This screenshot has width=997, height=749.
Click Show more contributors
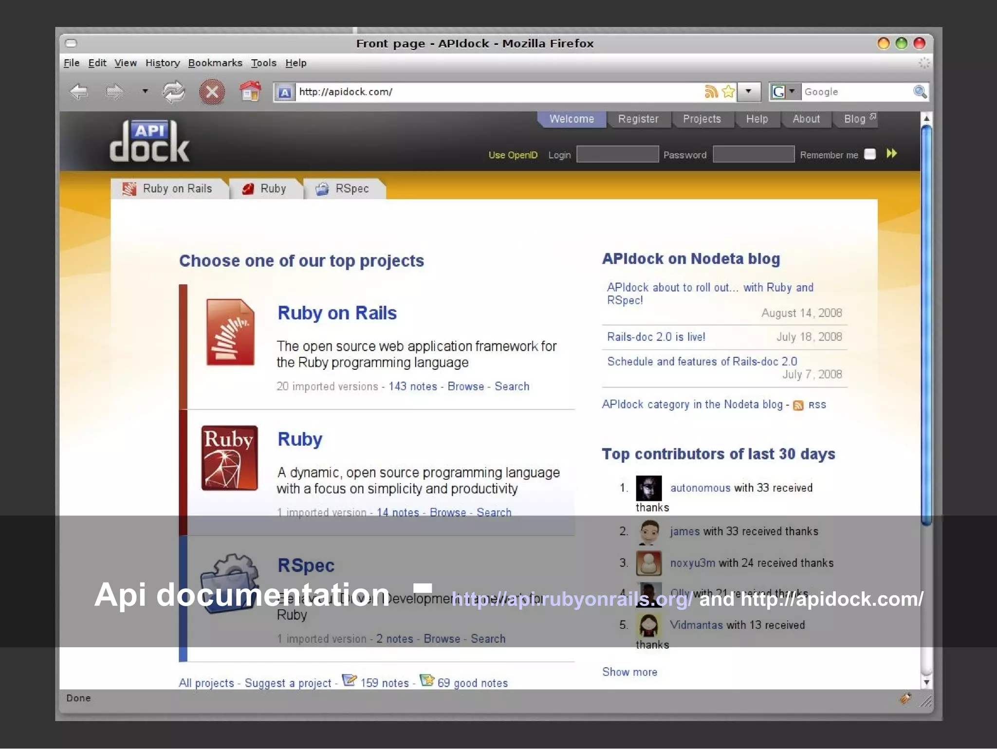tap(629, 672)
